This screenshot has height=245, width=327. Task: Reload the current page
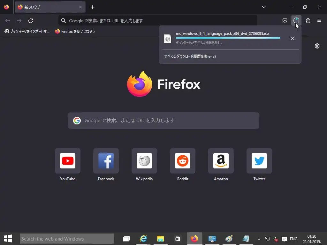click(x=31, y=21)
